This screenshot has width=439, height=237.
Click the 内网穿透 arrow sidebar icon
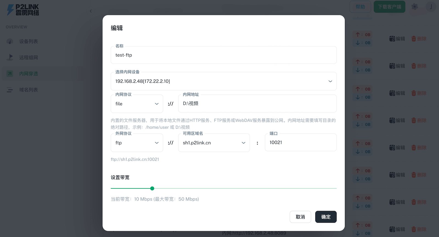point(10,74)
